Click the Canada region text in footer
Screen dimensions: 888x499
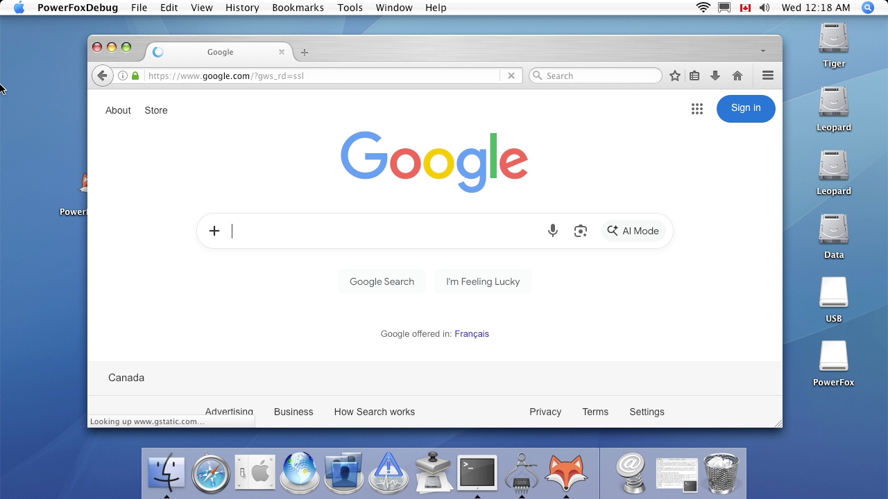point(126,378)
